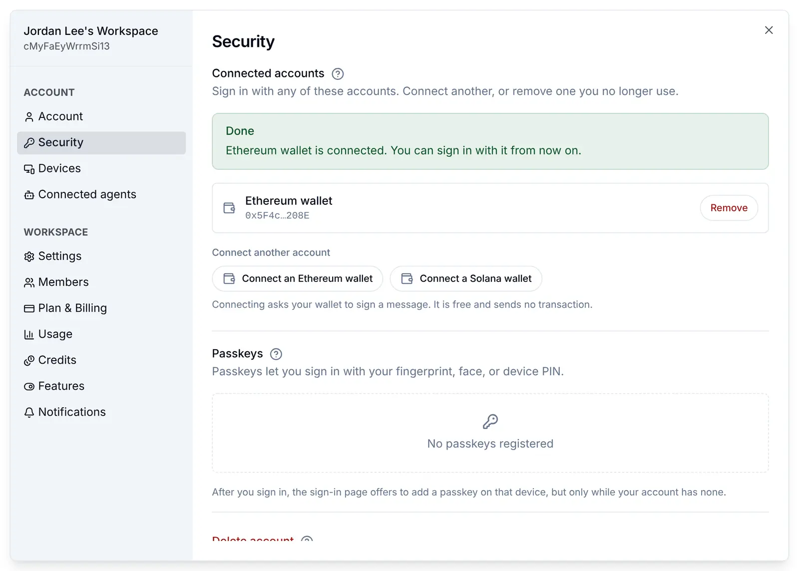Open Notifications settings
Screen dimensions: 799x571
coord(101,412)
